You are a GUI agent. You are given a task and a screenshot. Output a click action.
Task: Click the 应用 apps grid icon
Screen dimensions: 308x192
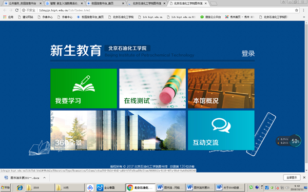click(x=5, y=17)
